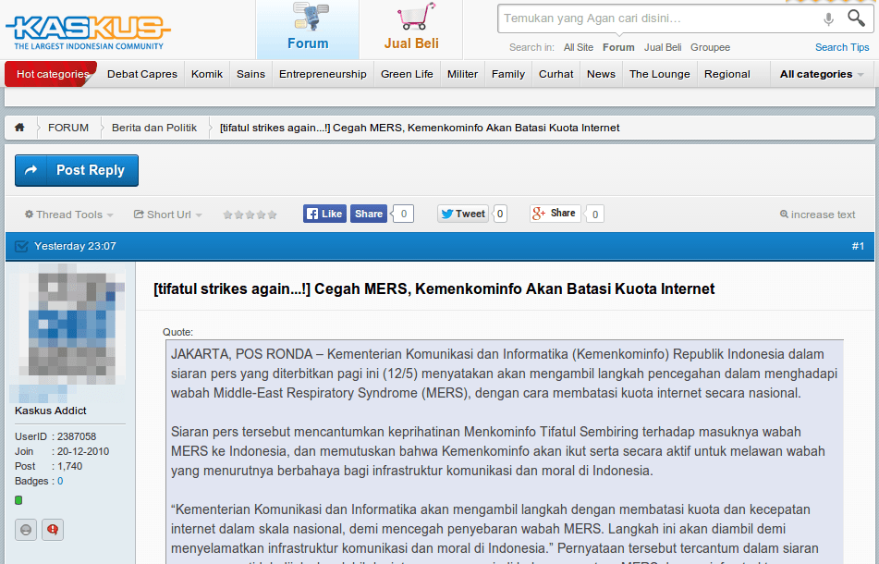Open the Komik category
Image resolution: width=879 pixels, height=564 pixels.
[207, 74]
